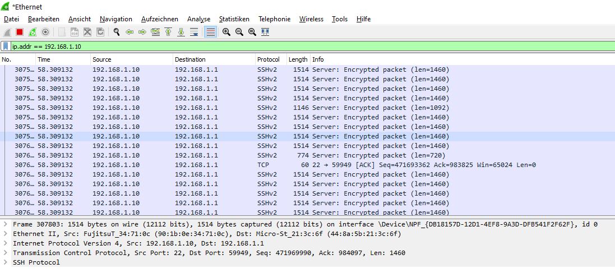Zoom in on packet list text

pos(226,33)
